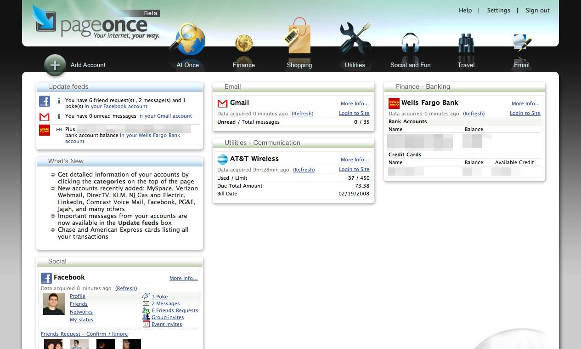This screenshot has width=581, height=349.
Task: Click the 2 Messages link
Action: click(x=166, y=303)
